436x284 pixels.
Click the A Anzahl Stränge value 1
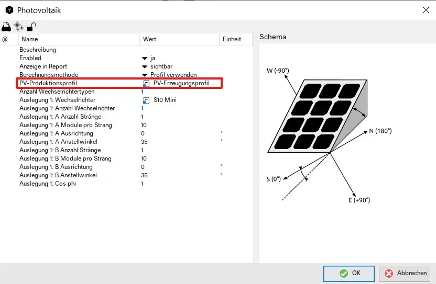pos(142,117)
